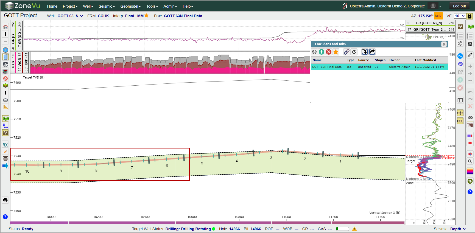Mark frac plan as favorite star

coord(336,52)
